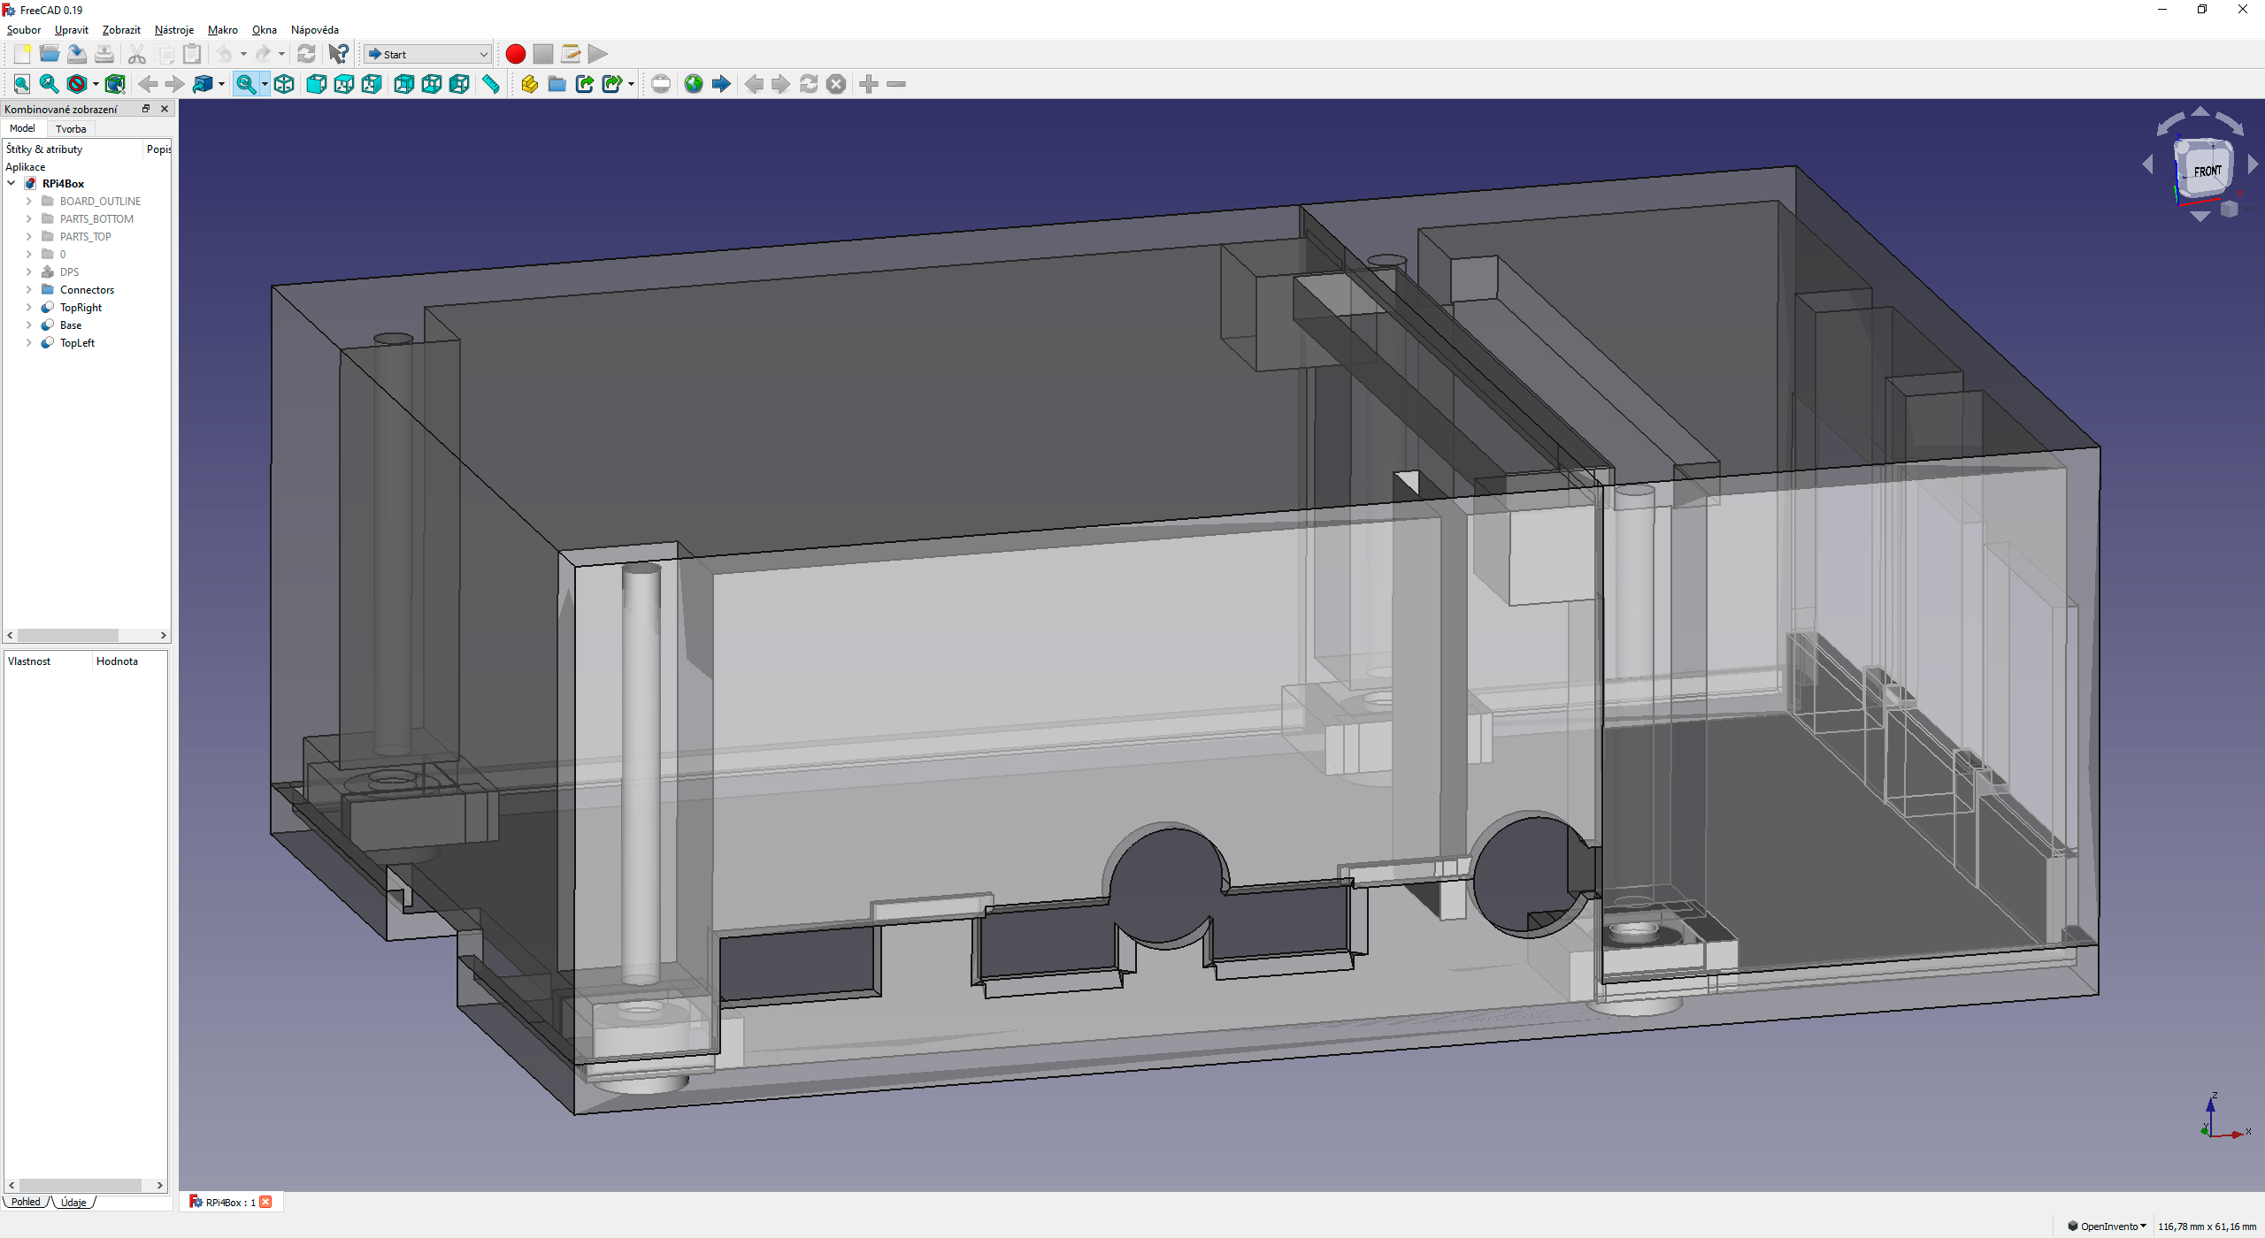The width and height of the screenshot is (2265, 1238).
Task: Create a new empty document
Action: click(22, 54)
